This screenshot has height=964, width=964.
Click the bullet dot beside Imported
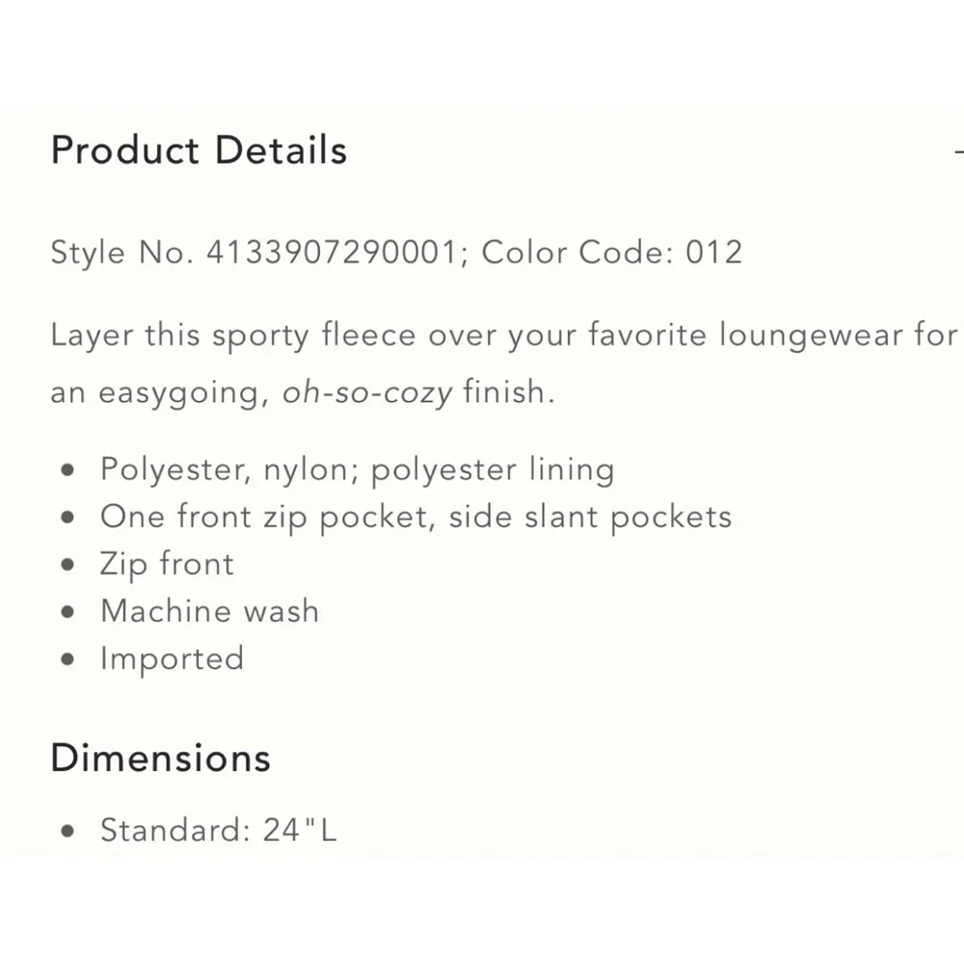click(x=67, y=659)
